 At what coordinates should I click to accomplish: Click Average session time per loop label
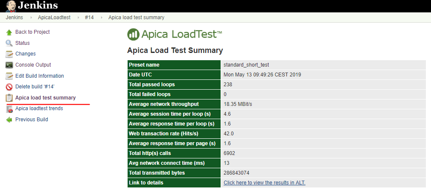point(169,114)
